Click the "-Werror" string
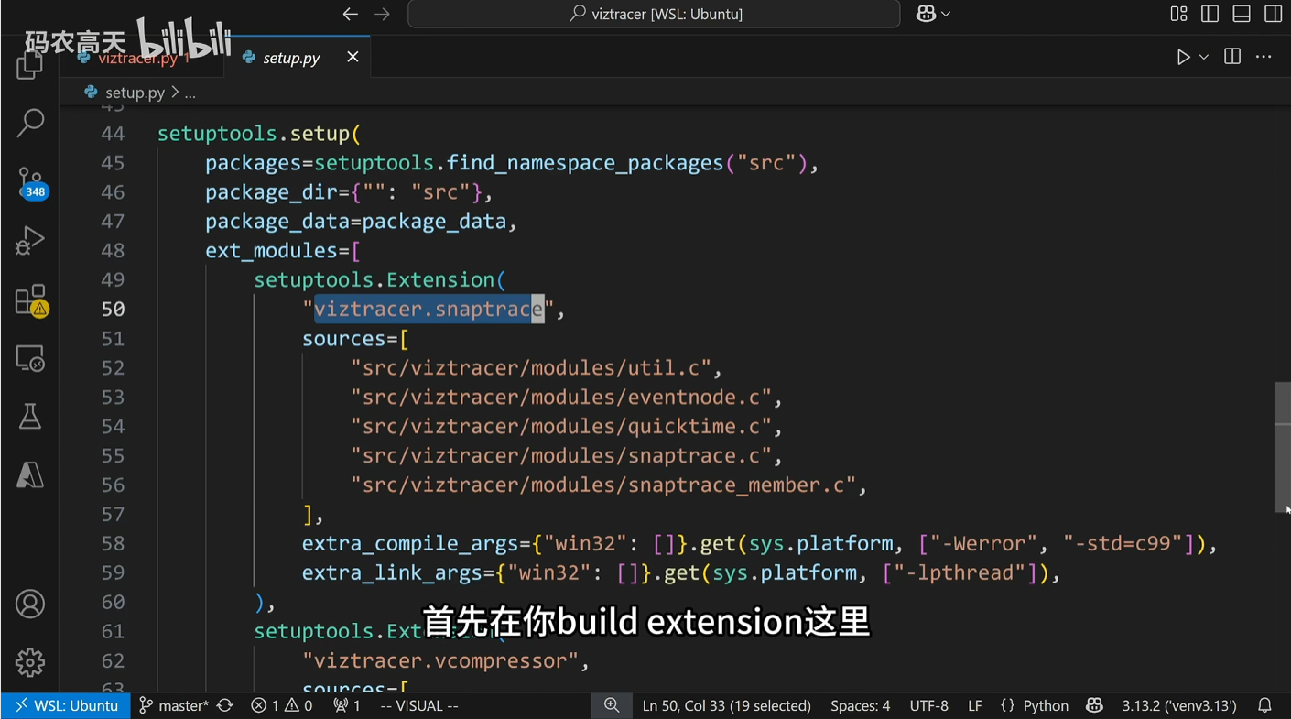Viewport: 1291px width, 719px height. (x=984, y=544)
